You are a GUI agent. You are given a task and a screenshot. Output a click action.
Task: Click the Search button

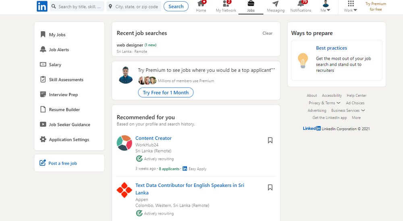[176, 6]
